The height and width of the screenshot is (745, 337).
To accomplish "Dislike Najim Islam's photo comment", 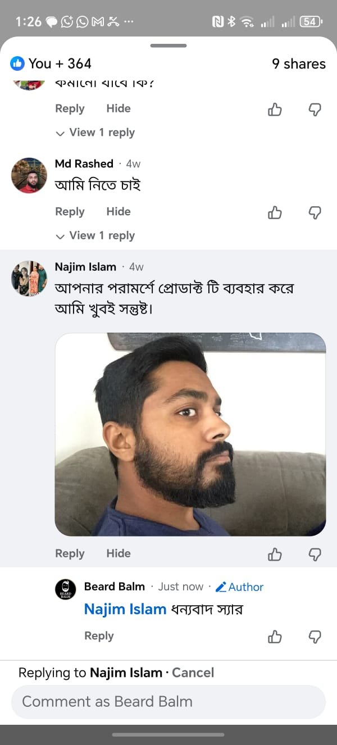I will click(315, 554).
